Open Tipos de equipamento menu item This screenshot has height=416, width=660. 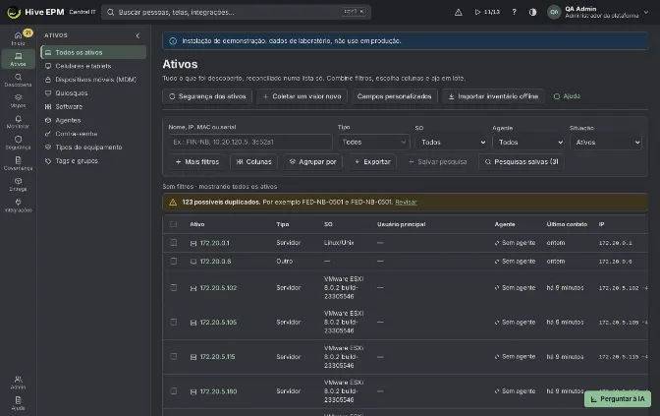click(x=93, y=148)
